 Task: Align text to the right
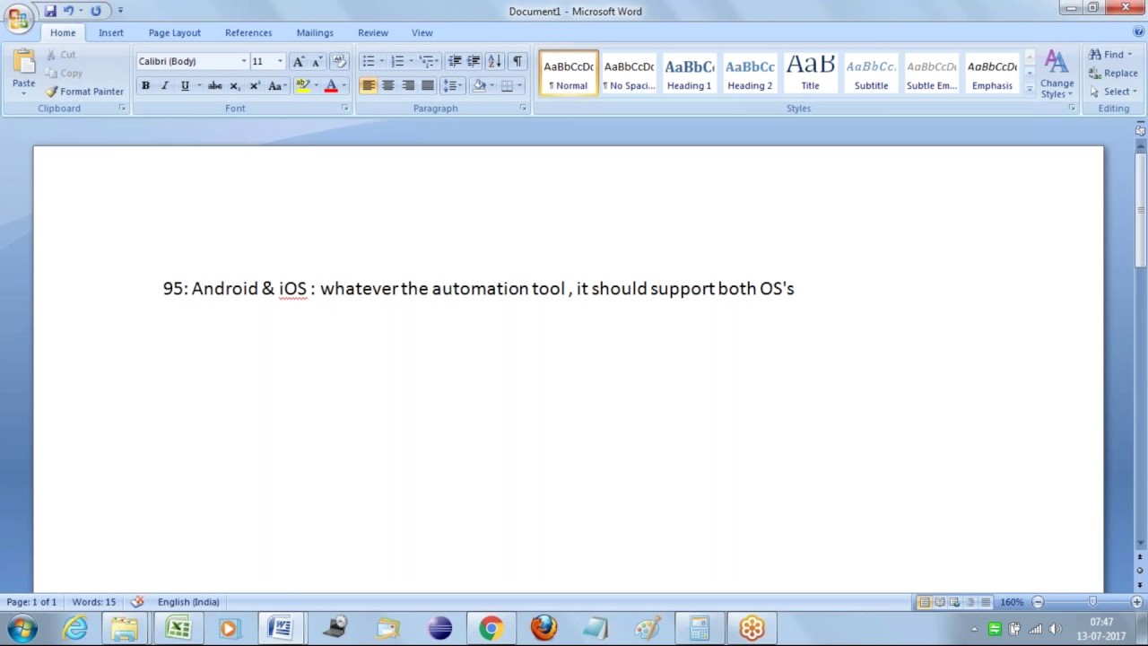(408, 85)
